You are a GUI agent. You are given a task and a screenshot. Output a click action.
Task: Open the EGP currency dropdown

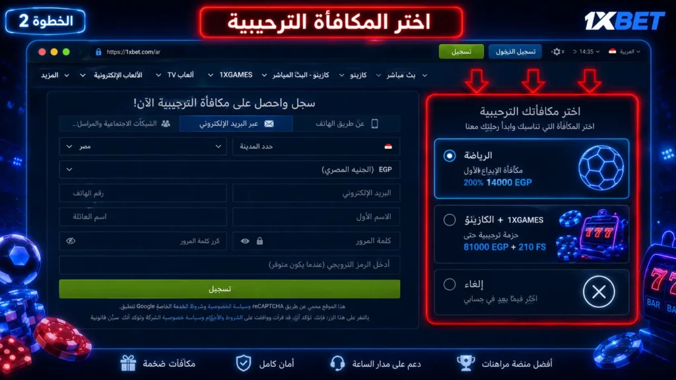[x=229, y=170]
